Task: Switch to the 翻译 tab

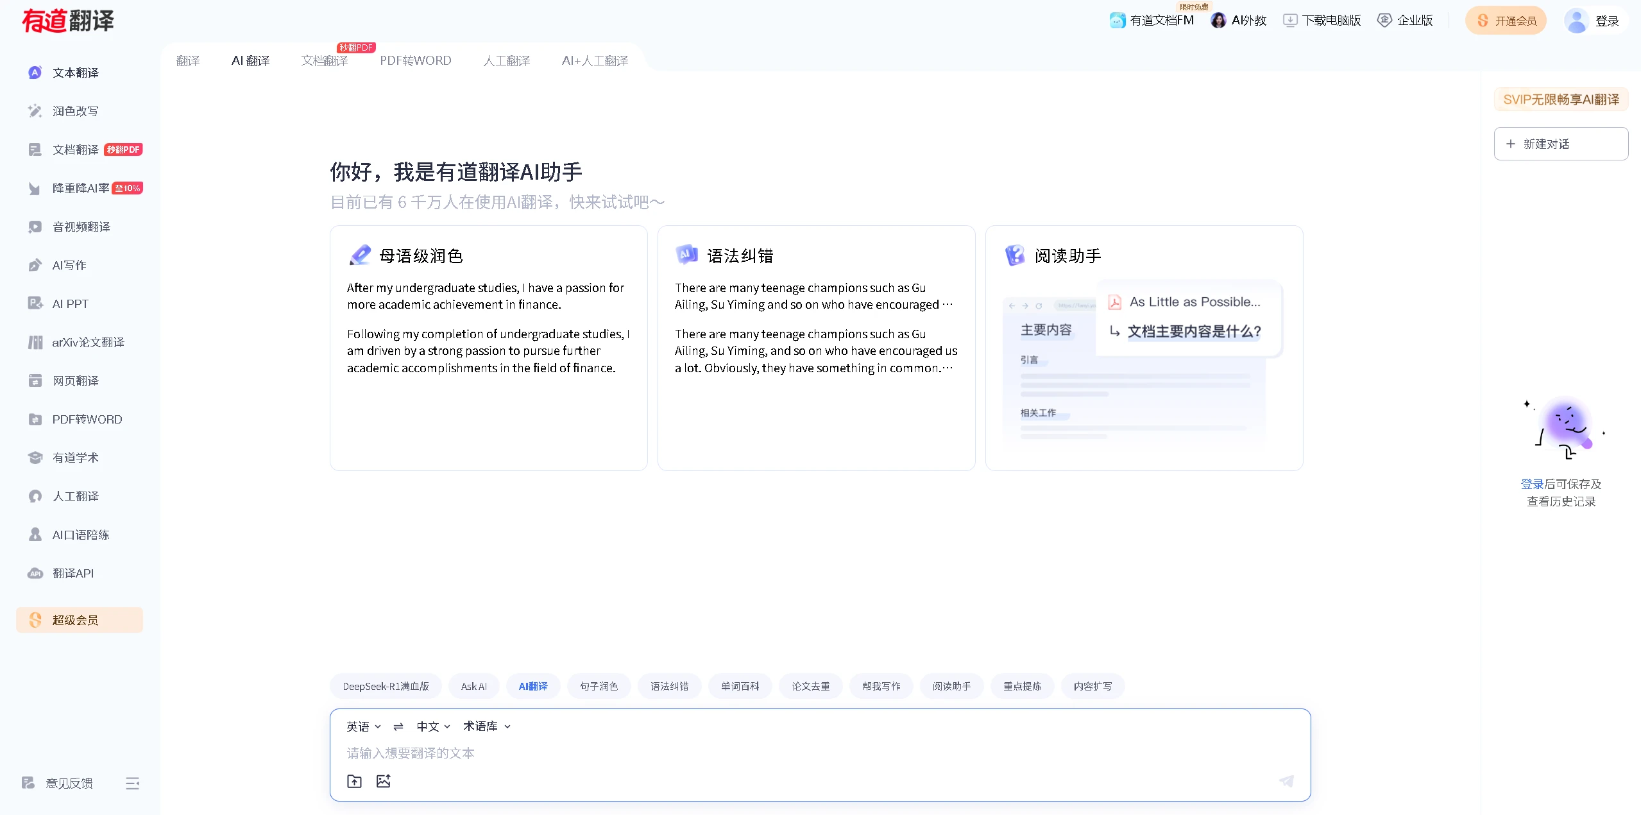Action: point(188,60)
